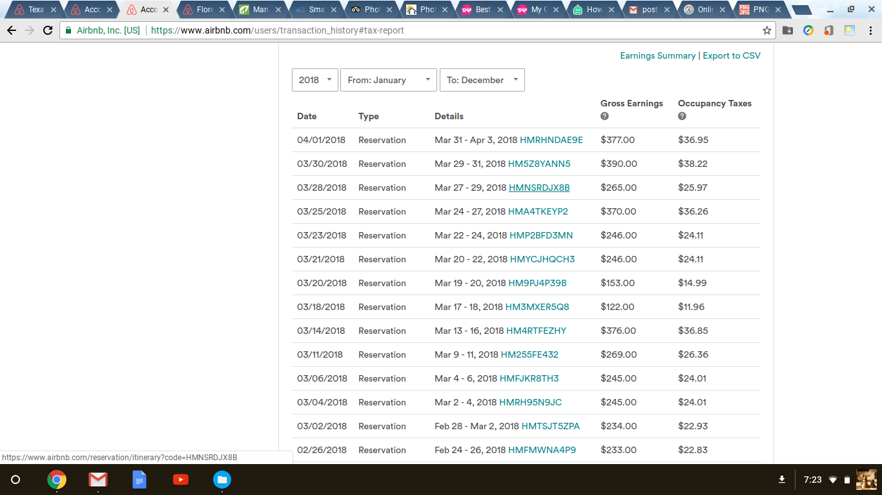The width and height of the screenshot is (882, 495).
Task: Launch Gmail from the shelf
Action: pyautogui.click(x=98, y=480)
